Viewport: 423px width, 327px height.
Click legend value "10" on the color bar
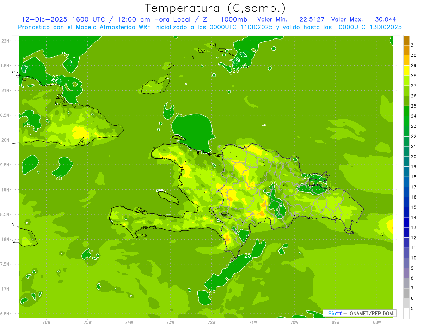pyautogui.click(x=414, y=258)
